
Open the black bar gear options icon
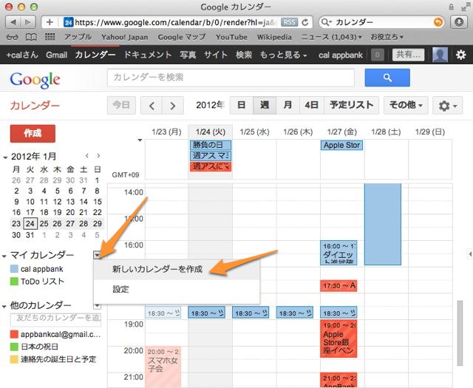point(460,55)
